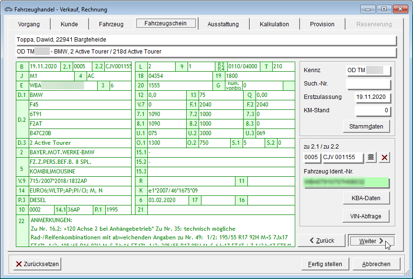Click the customer line Toppa, Dawid, 22941 Bargteheide
The width and height of the screenshot is (413, 279).
[206, 40]
